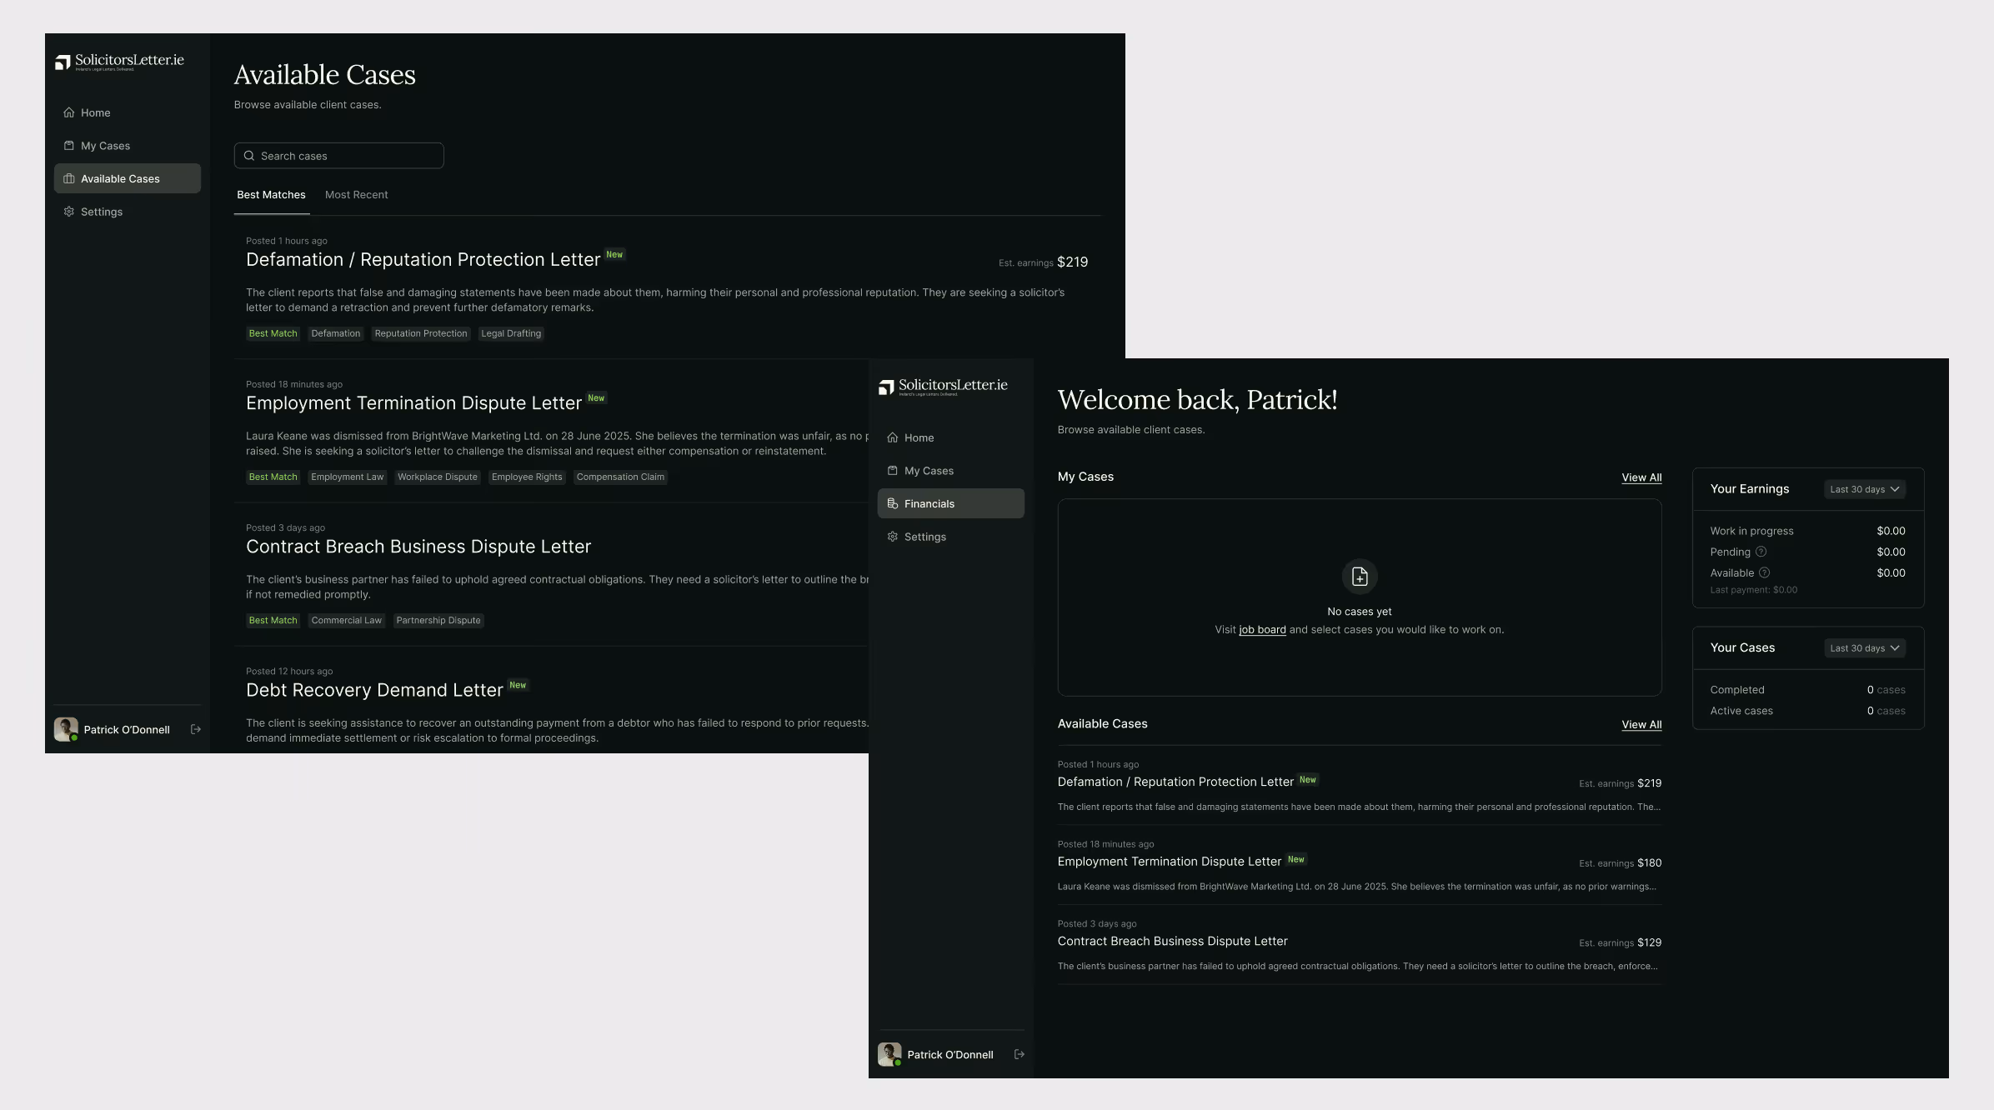Expand the Your Earnings Last 30 days dropdown
1994x1110 pixels.
coord(1864,489)
